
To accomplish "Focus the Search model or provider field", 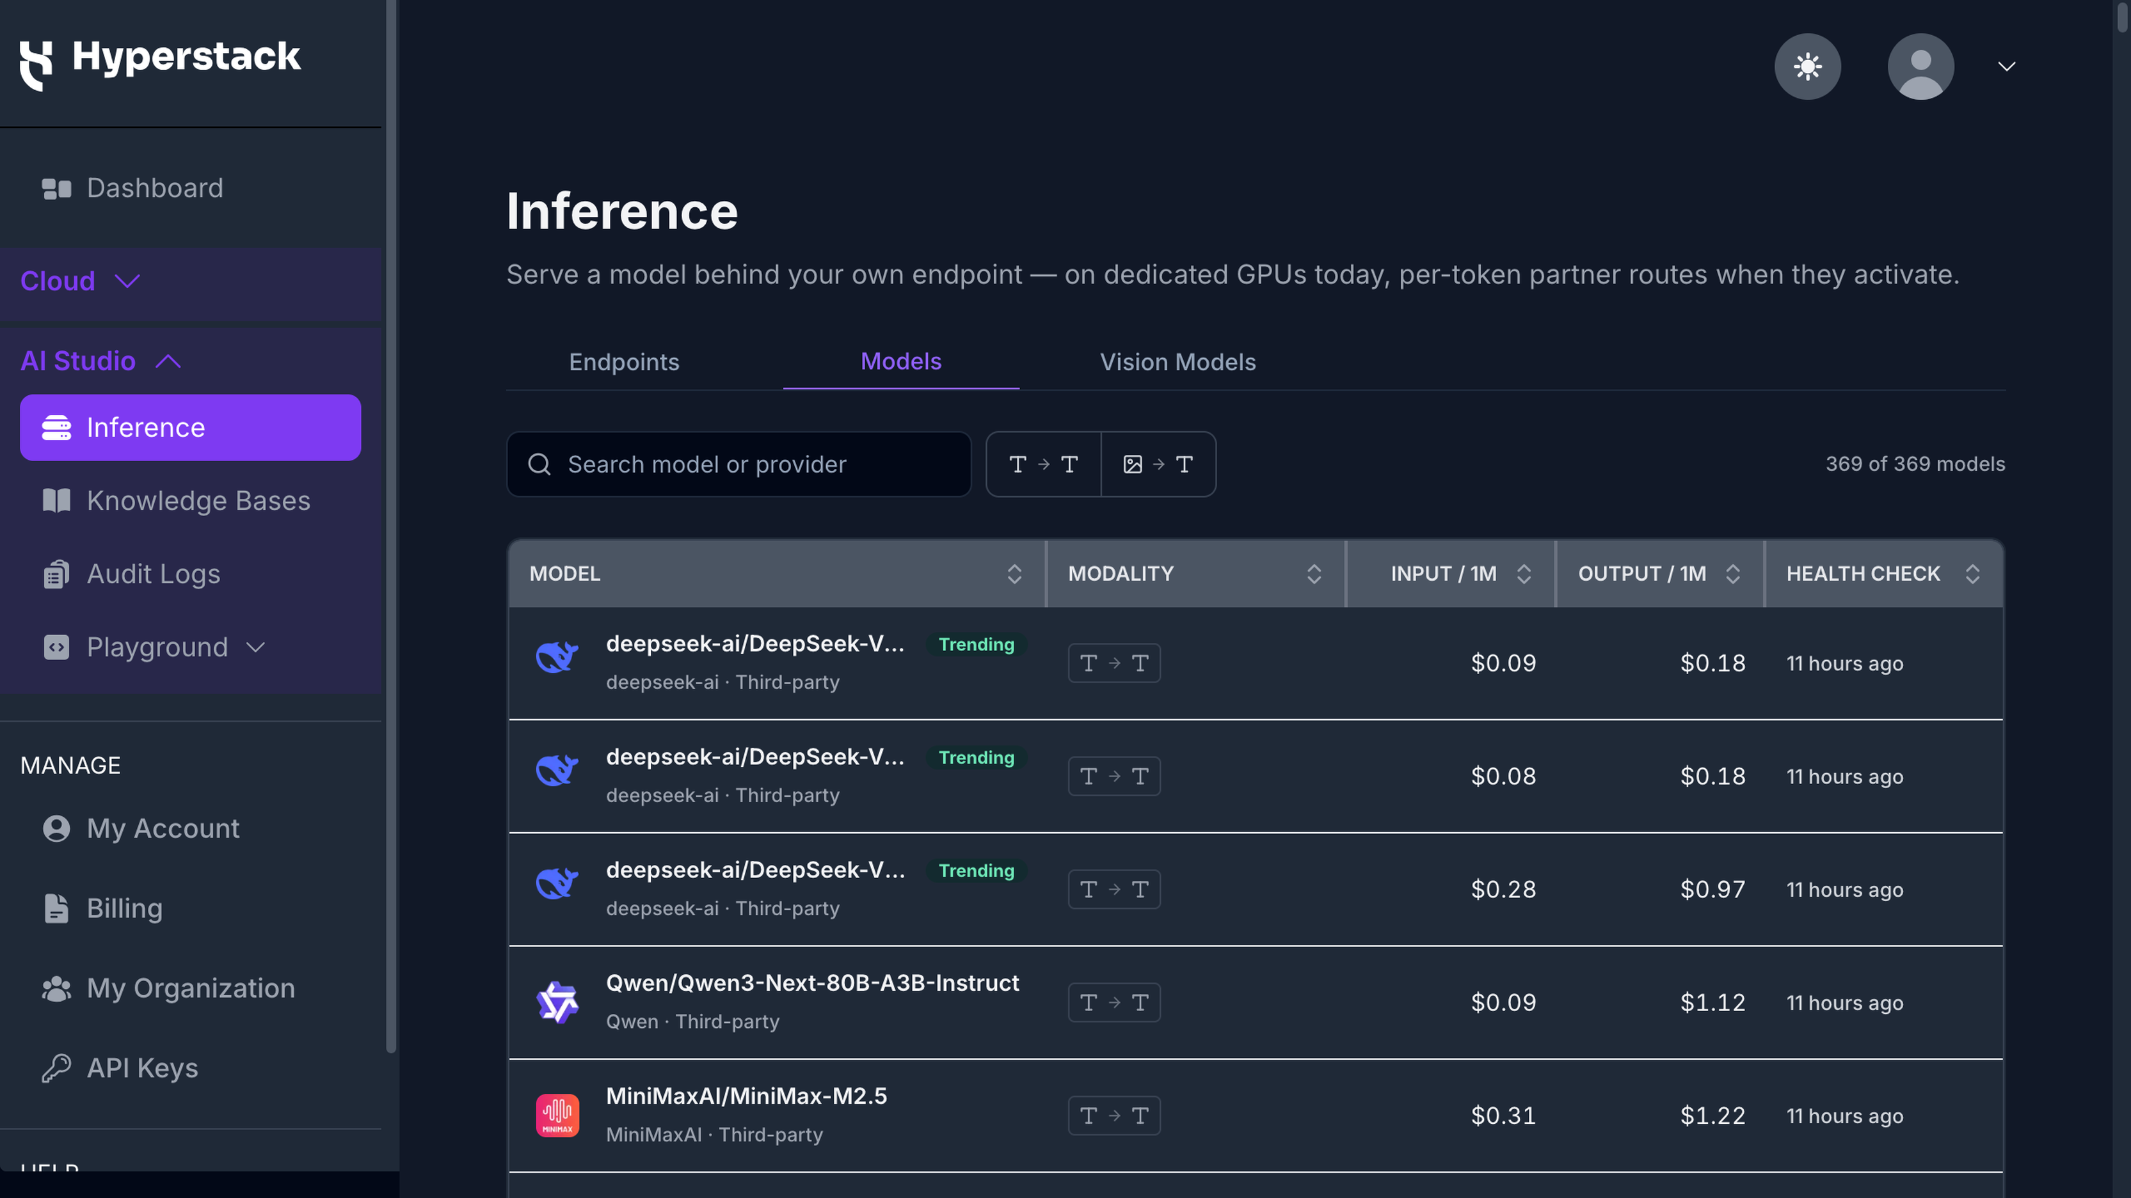I will click(x=738, y=464).
